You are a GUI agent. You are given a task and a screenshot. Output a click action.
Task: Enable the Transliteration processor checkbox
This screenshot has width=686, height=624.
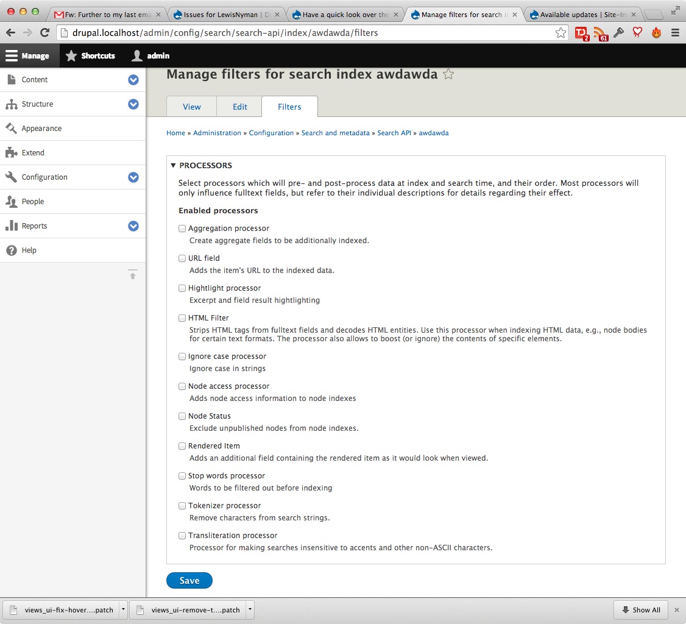point(182,536)
